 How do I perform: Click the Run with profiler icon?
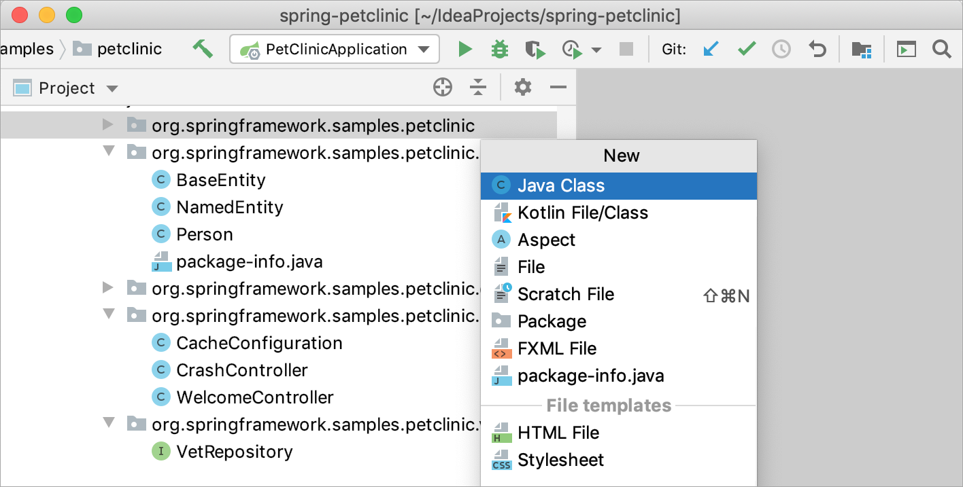(572, 49)
